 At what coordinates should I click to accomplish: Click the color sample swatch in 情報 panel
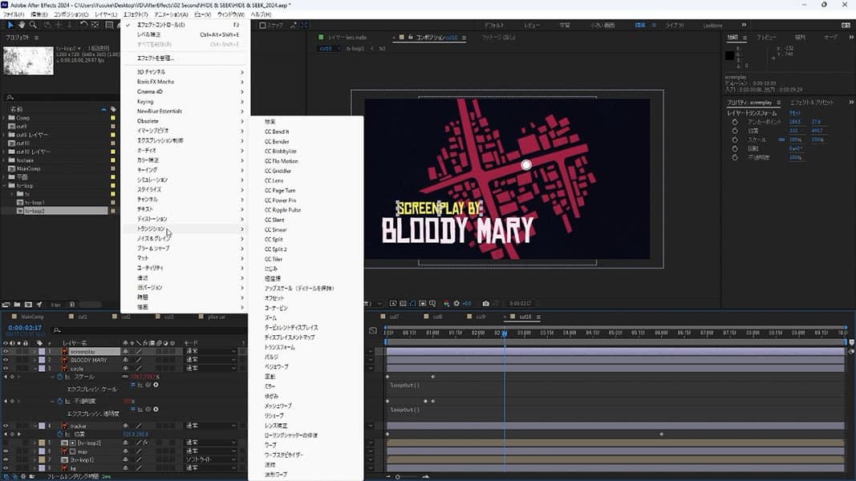pos(730,56)
